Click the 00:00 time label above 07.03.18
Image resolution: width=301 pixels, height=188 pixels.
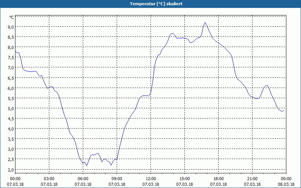tap(15, 179)
